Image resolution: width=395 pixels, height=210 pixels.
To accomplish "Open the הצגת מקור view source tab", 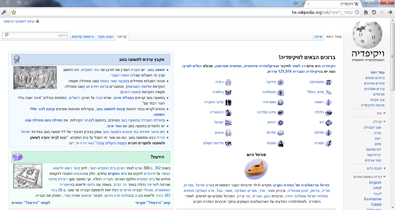I will click(x=105, y=37).
